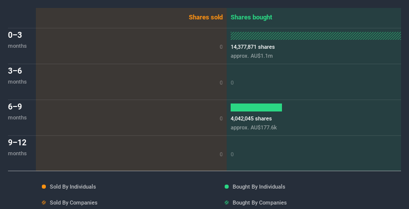Click the 6–9 months shares sold zero
Image resolution: width=409 pixels, height=209 pixels.
tap(221, 118)
